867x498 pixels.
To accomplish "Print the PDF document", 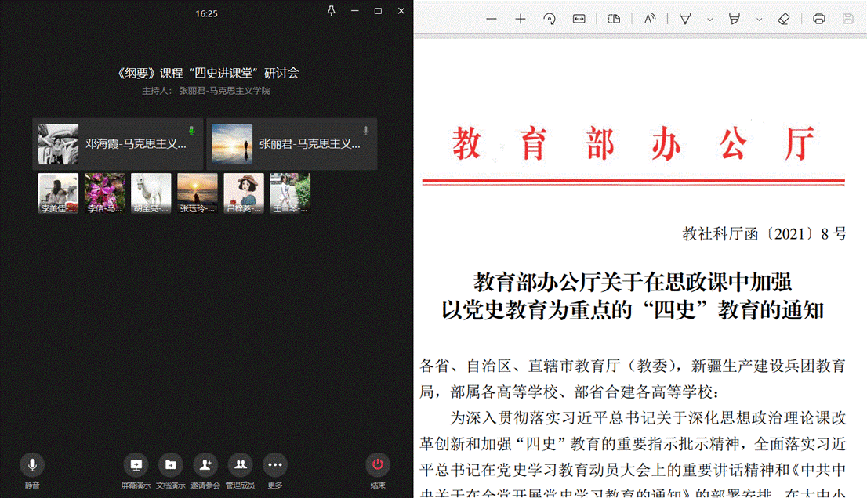I will [x=819, y=19].
